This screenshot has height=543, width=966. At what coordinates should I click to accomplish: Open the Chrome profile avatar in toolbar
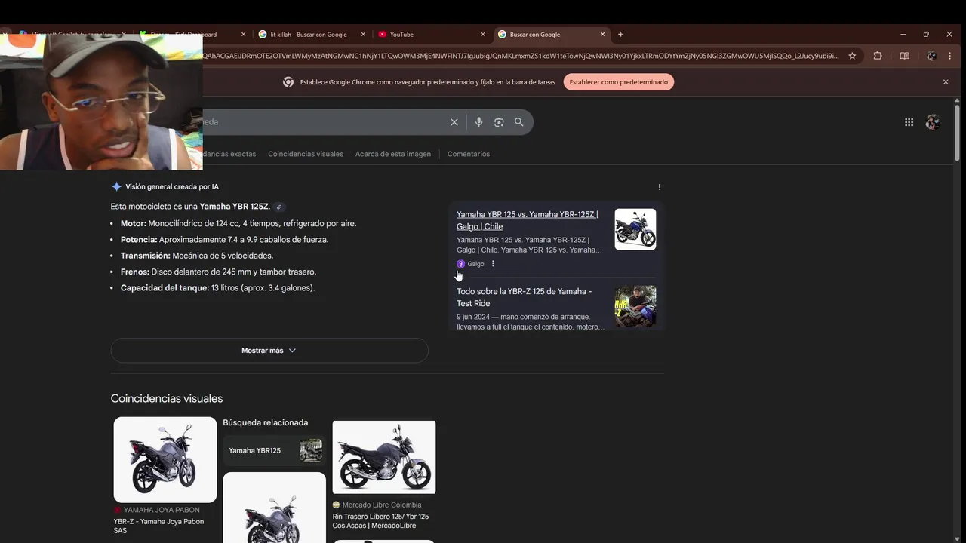pyautogui.click(x=931, y=56)
